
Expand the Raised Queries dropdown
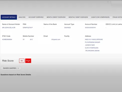coord(11,68)
